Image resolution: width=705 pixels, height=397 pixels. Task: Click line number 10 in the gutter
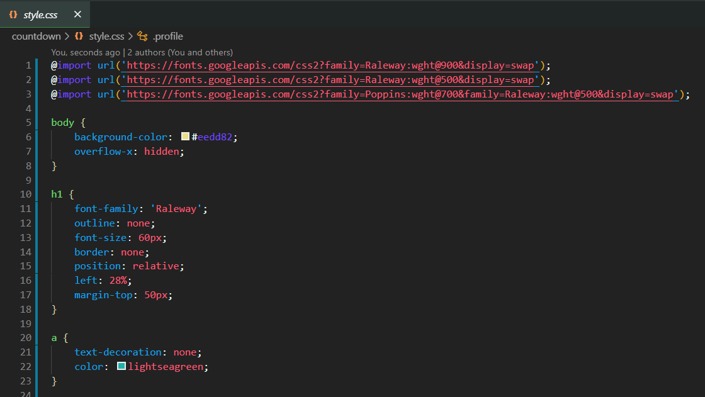tap(26, 194)
